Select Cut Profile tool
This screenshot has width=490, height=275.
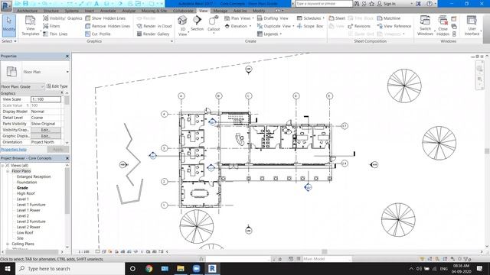98,34
